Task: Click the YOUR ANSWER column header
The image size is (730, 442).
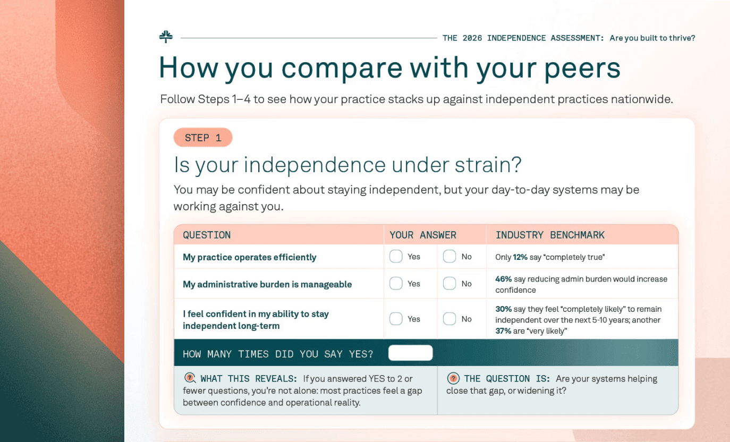Action: point(423,235)
